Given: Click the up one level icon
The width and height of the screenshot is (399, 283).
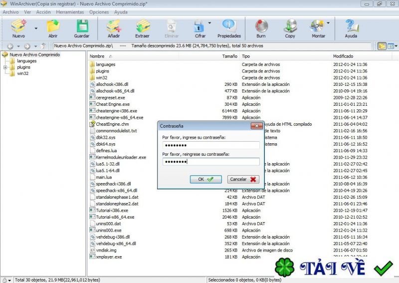Looking at the screenshot, I should (x=43, y=46).
